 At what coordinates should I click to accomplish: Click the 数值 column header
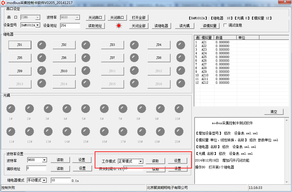coord(225,38)
